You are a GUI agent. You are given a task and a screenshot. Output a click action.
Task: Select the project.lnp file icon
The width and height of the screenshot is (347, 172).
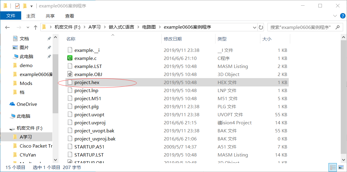[70, 91]
